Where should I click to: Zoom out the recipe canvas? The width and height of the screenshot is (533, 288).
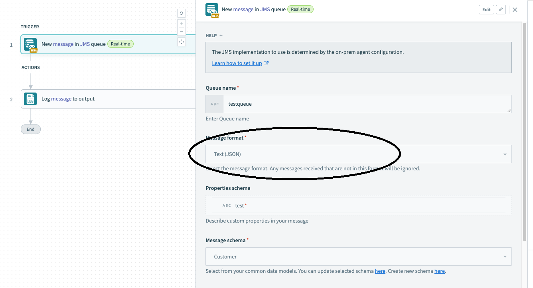click(x=182, y=32)
